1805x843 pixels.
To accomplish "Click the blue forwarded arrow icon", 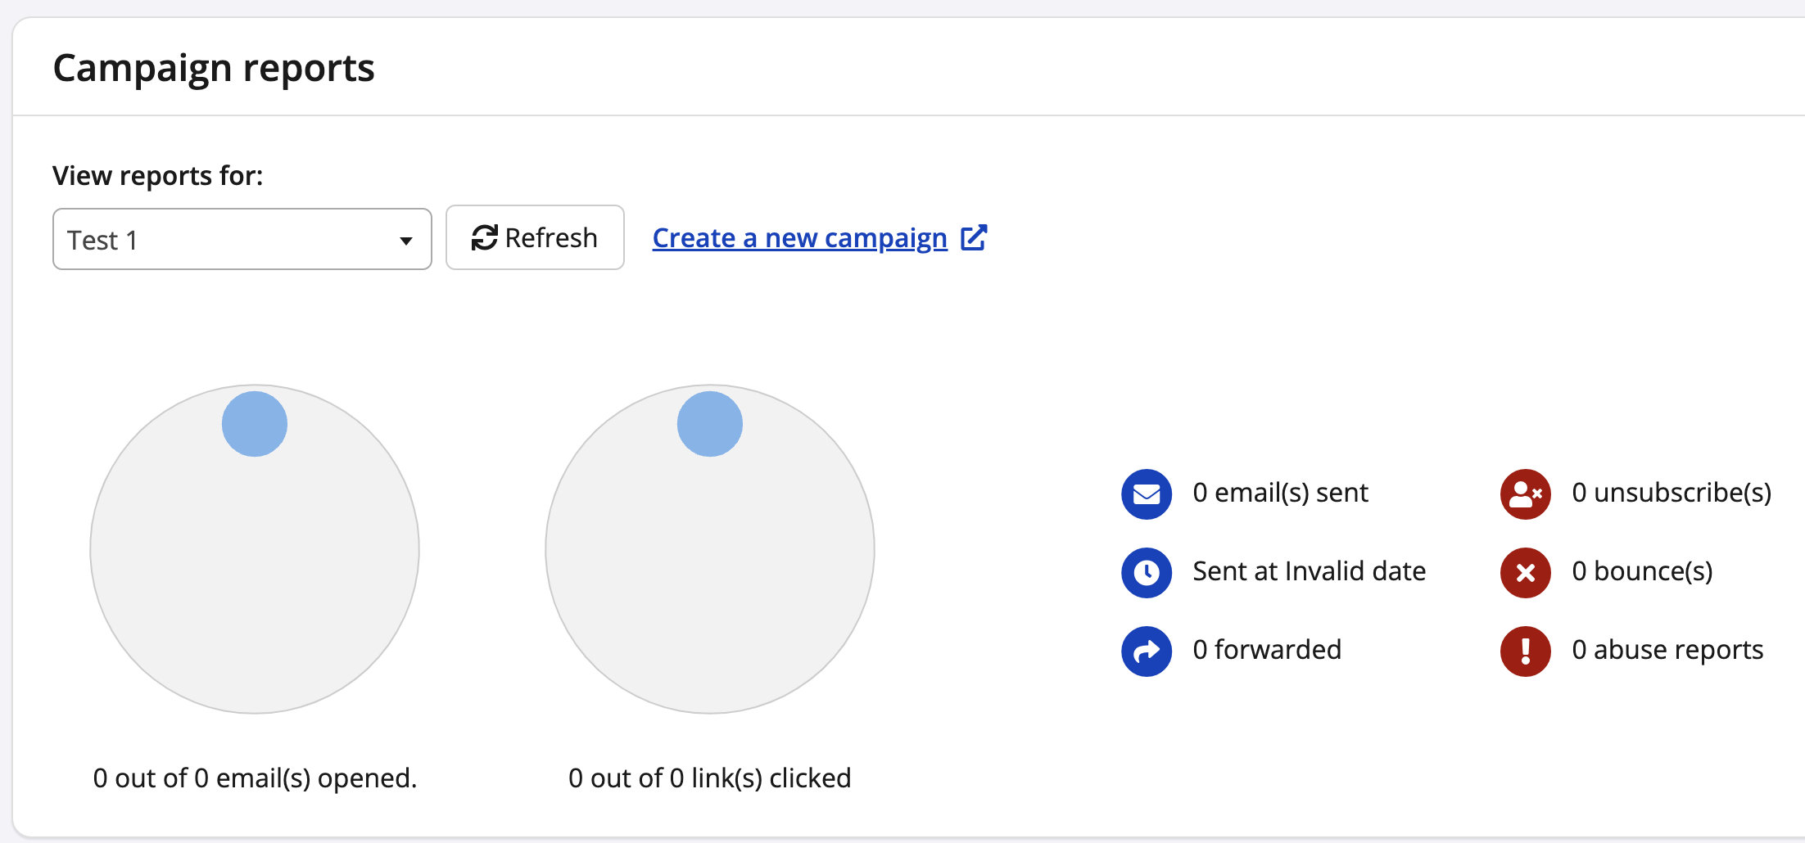I will tap(1146, 651).
